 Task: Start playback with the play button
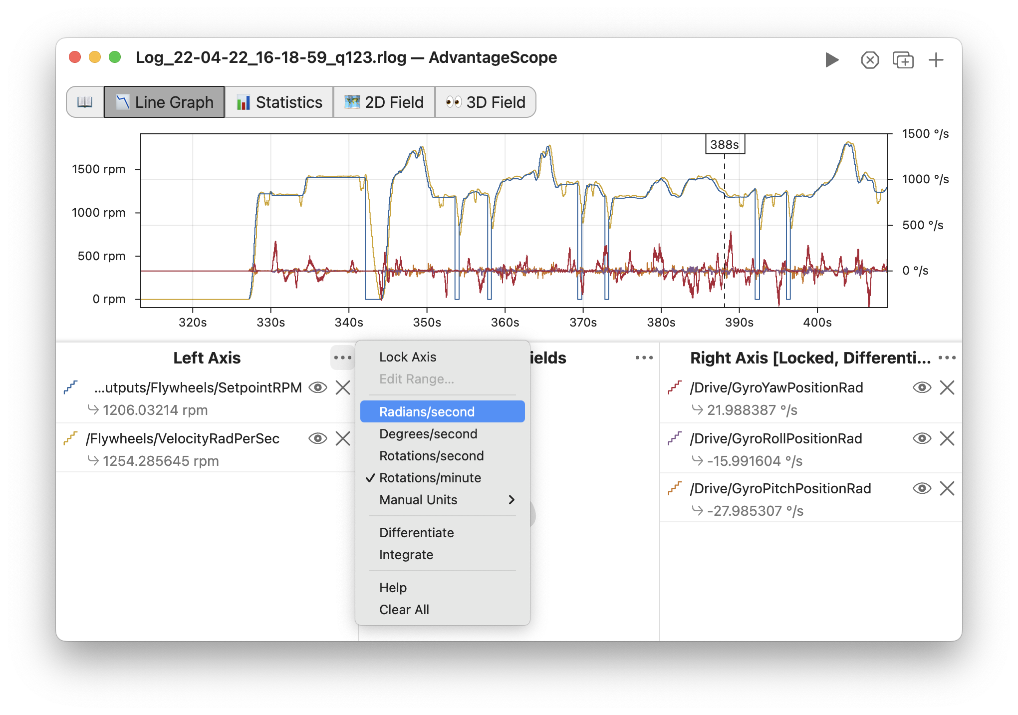tap(831, 60)
